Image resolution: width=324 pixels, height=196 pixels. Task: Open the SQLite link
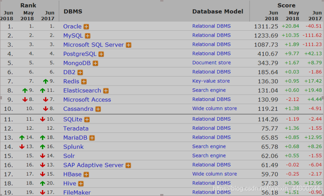(73, 119)
